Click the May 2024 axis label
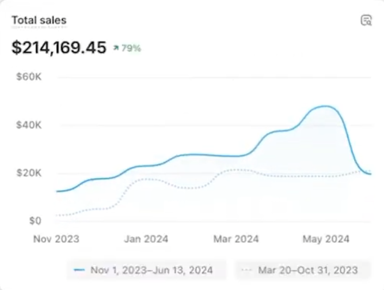384x290 pixels. [x=326, y=239]
